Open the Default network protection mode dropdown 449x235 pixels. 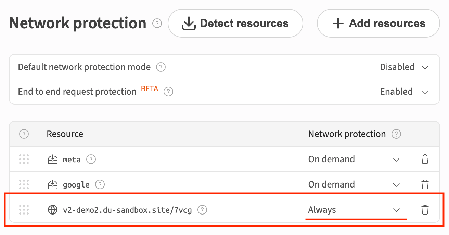(x=404, y=67)
